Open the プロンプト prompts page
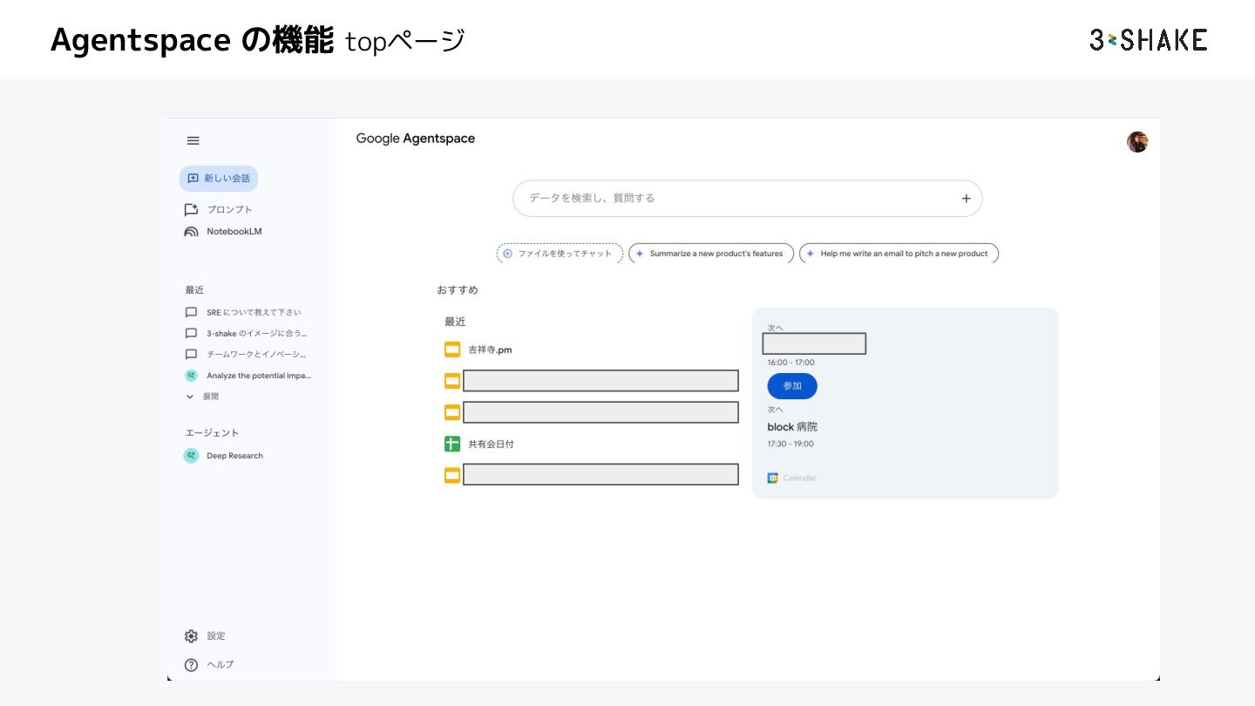 219,210
